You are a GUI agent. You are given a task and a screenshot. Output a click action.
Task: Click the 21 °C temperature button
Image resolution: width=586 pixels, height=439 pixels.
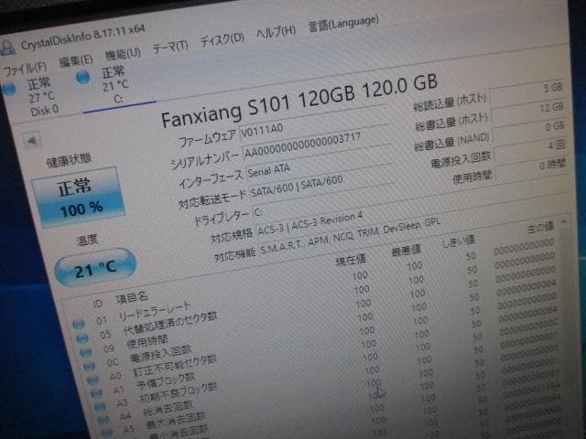click(95, 268)
